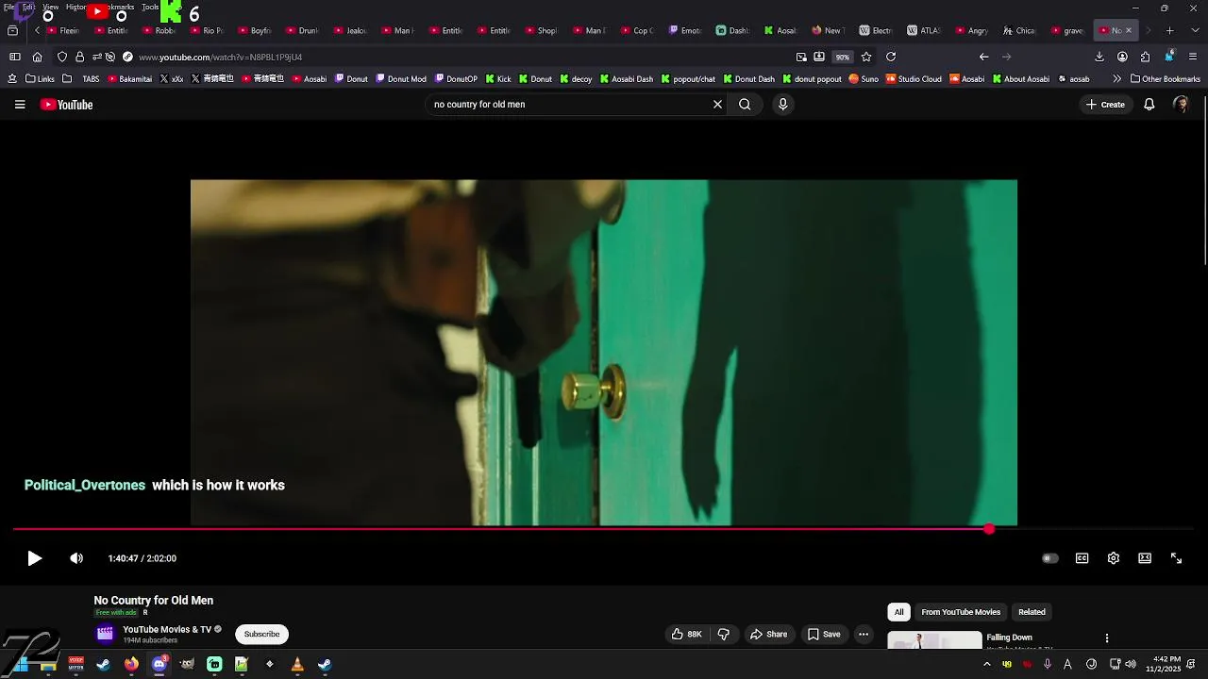1208x679 pixels.
Task: Open options for the Falling Down suggestion
Action: [x=1107, y=638]
